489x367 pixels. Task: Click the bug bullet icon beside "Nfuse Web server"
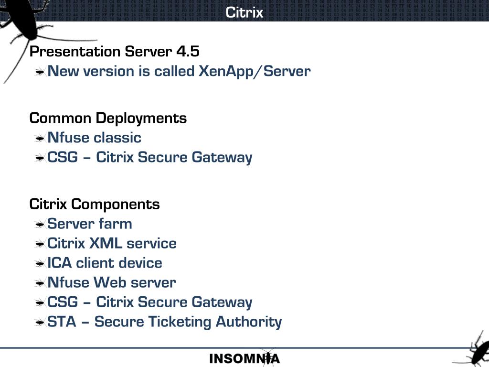[40, 283]
